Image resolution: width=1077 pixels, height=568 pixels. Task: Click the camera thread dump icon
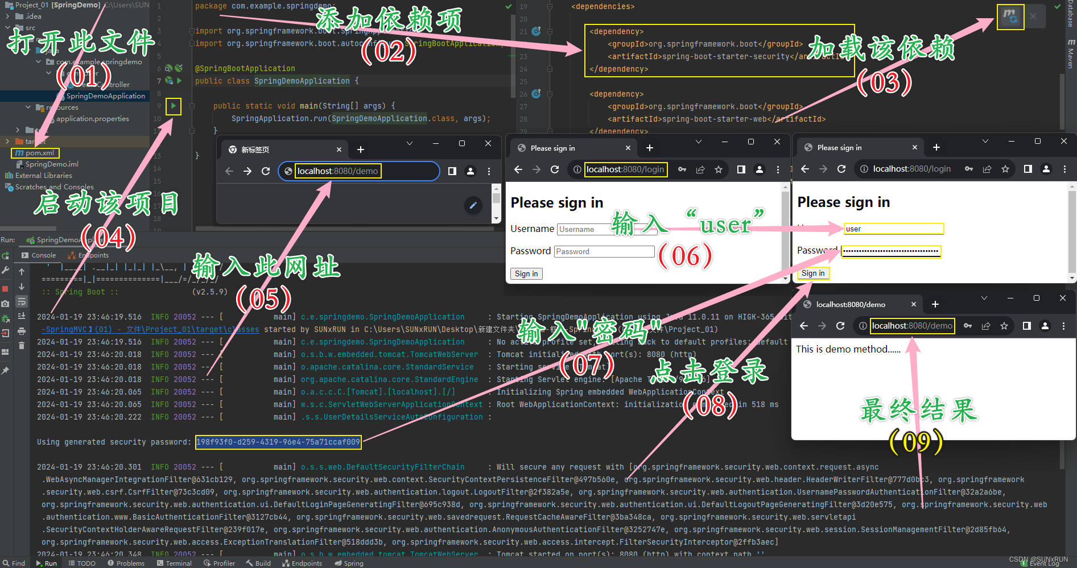(5, 304)
